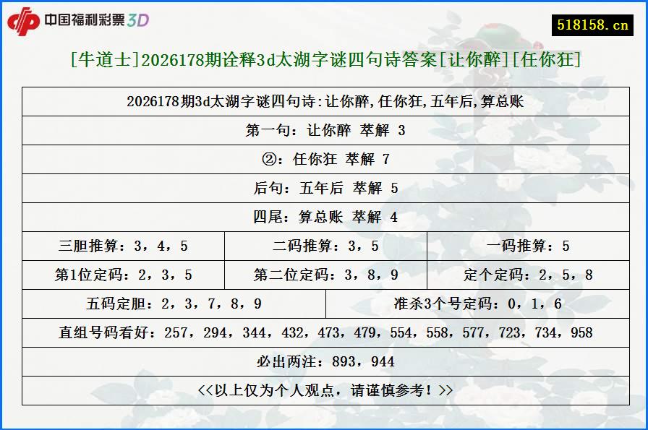Select the row 后句：五年后 萃解 5
Viewport: 648px width, 430px height.
tap(325, 189)
